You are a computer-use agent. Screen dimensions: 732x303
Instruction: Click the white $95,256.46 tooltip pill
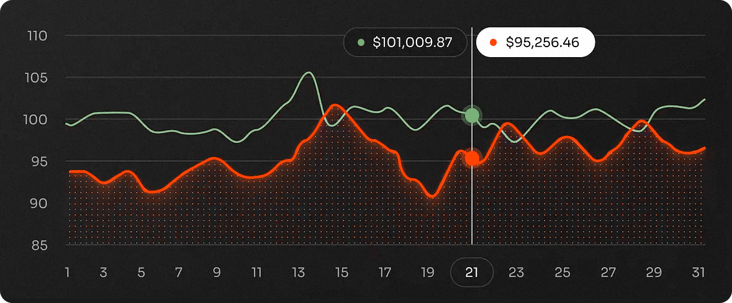535,43
